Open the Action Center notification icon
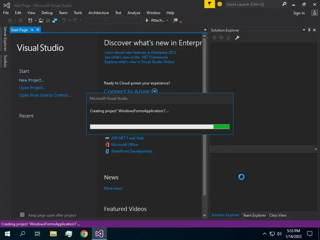This screenshot has height=240, width=320. pyautogui.click(x=310, y=234)
